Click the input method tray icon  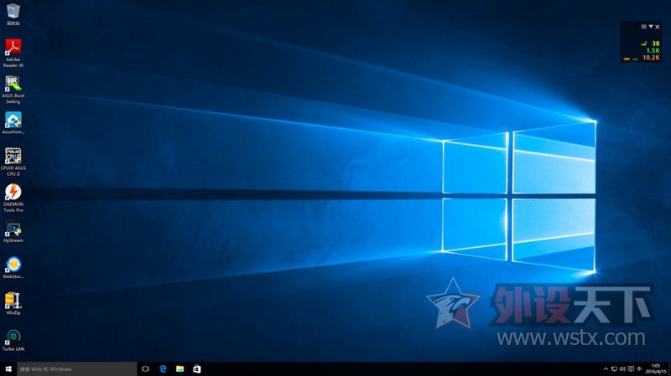[x=639, y=368]
